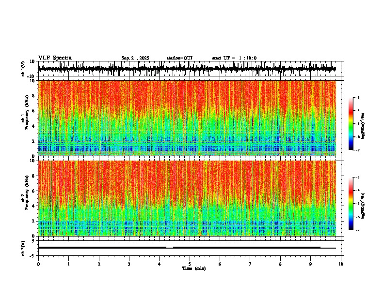Click the "-3" label on ch.2 colorbar
The height and width of the screenshot is (296, 384).
point(358,178)
